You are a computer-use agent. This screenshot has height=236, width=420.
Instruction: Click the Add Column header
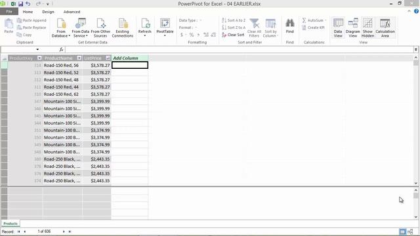(x=130, y=58)
